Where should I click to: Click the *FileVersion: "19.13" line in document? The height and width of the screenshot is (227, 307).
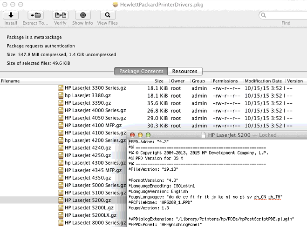point(153,169)
